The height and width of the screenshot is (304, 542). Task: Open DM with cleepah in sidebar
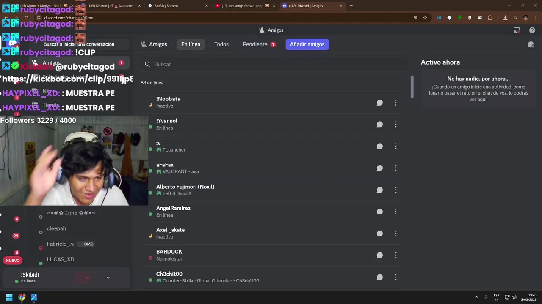point(56,228)
